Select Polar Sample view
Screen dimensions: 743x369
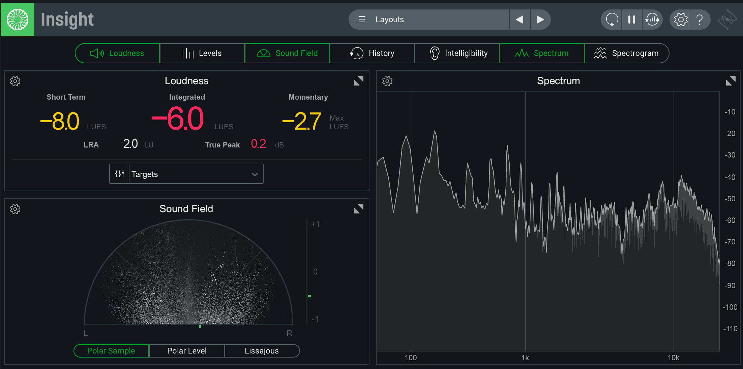pyautogui.click(x=111, y=351)
